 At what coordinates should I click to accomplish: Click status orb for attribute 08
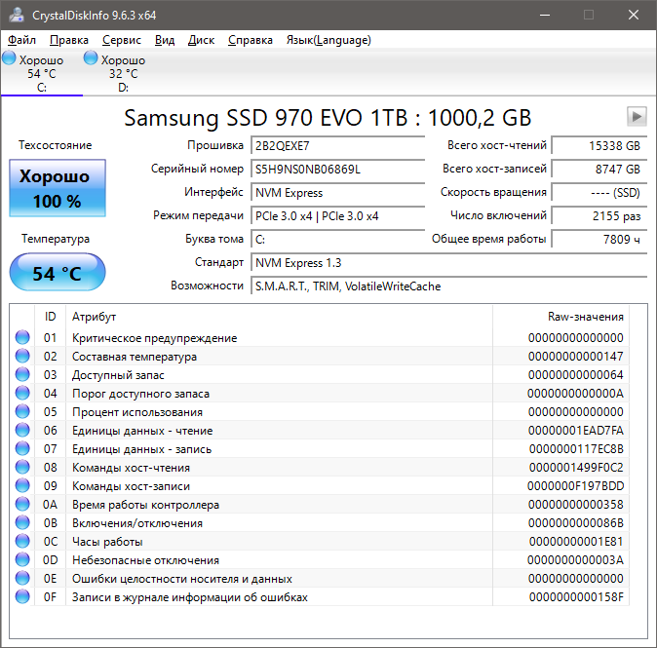[x=22, y=467]
